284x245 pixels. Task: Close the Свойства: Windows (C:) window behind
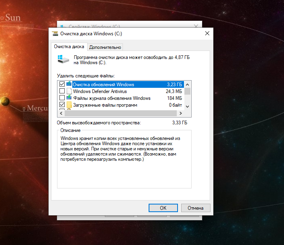196,26
